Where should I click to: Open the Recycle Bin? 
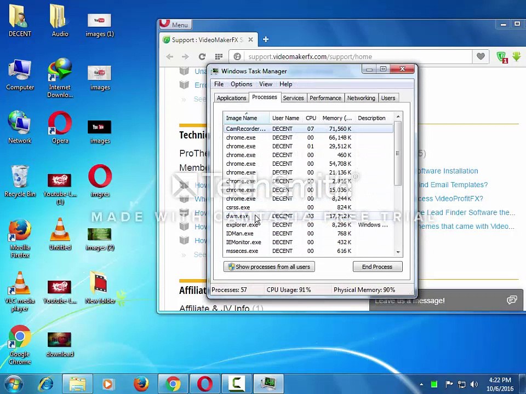(20, 181)
